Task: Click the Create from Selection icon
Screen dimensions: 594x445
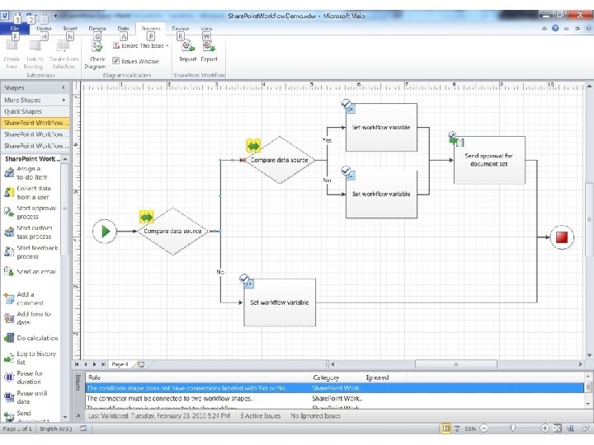Action: click(x=64, y=46)
